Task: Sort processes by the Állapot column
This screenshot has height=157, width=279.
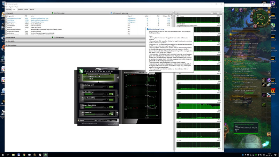Action: click(130, 16)
